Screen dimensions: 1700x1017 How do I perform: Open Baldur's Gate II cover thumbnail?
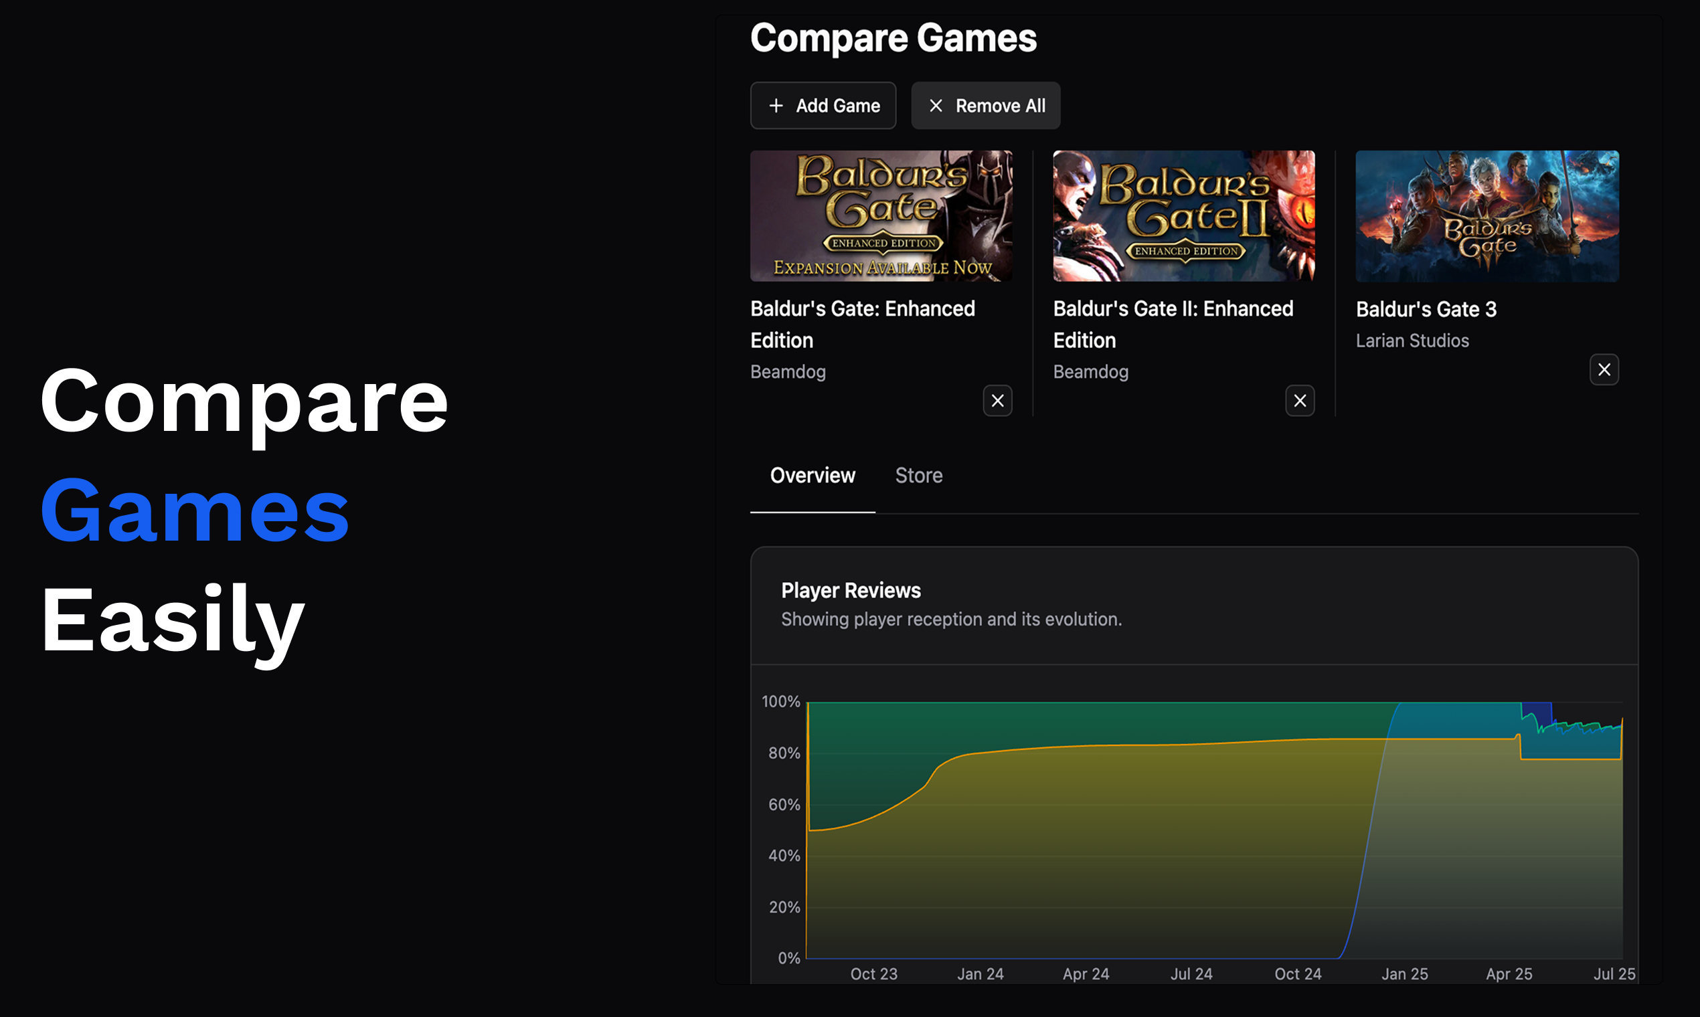pos(1184,216)
